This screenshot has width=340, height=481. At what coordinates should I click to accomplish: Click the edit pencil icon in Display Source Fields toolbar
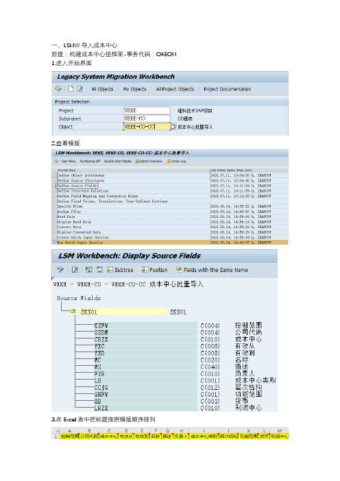click(75, 270)
